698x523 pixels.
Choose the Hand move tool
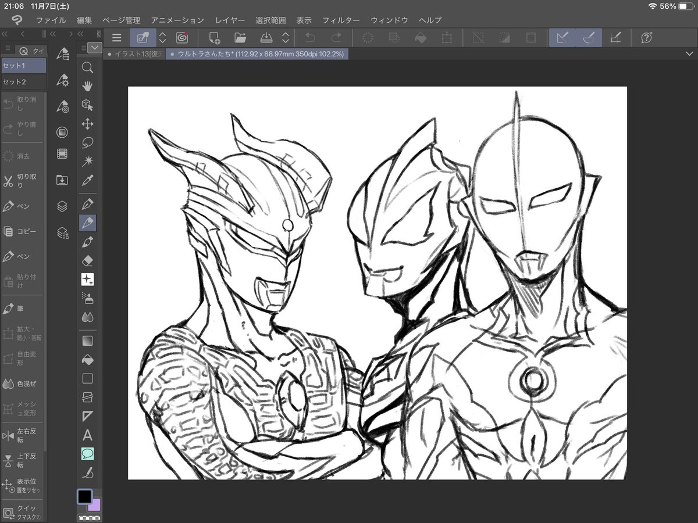coord(87,87)
